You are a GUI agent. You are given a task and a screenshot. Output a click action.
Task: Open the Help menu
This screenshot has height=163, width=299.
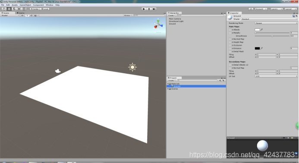(x=57, y=5)
